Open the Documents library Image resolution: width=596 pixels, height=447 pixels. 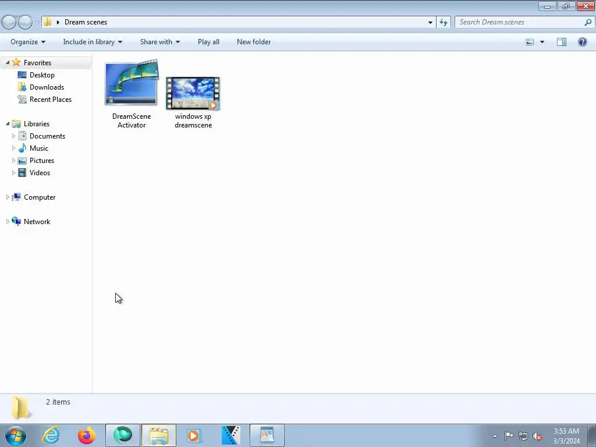[47, 136]
